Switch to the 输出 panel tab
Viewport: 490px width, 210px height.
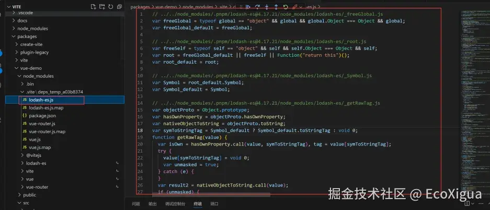[153, 204]
